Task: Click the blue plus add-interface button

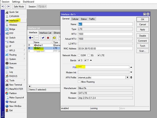Action: pyautogui.click(x=31, y=38)
